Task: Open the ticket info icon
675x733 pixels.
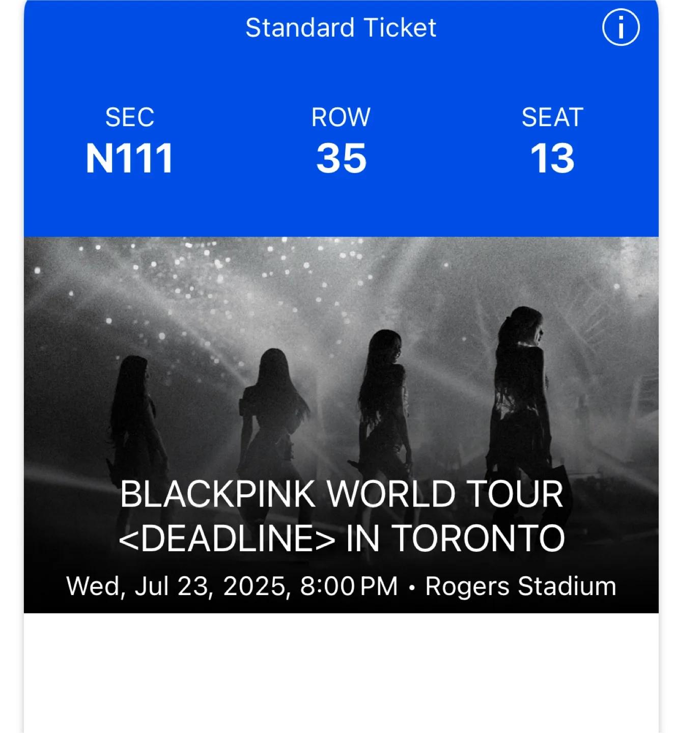Action: pyautogui.click(x=621, y=27)
